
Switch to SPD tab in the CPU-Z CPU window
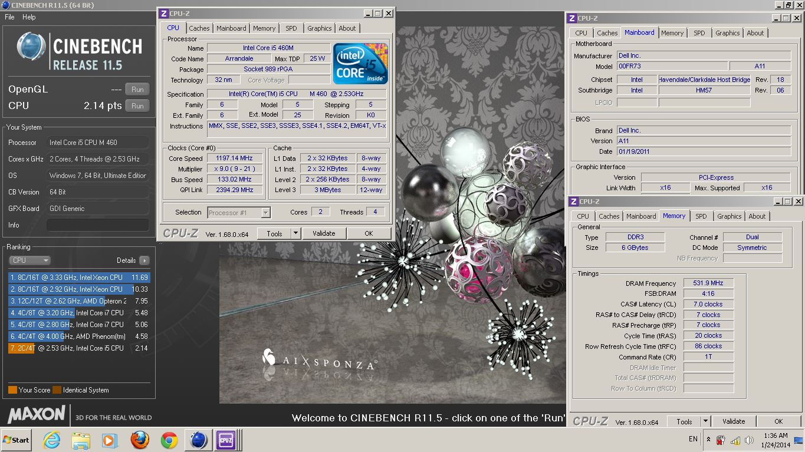[x=291, y=28]
